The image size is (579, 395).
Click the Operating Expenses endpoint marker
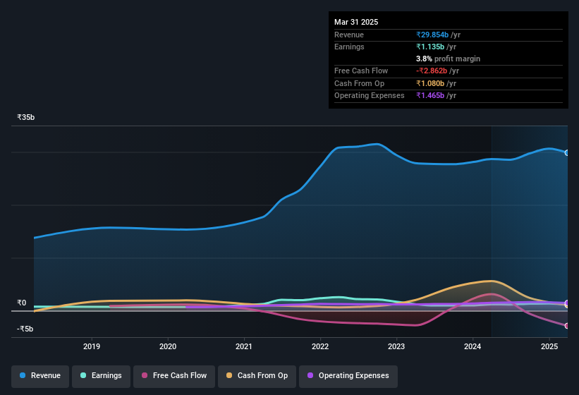coord(567,303)
